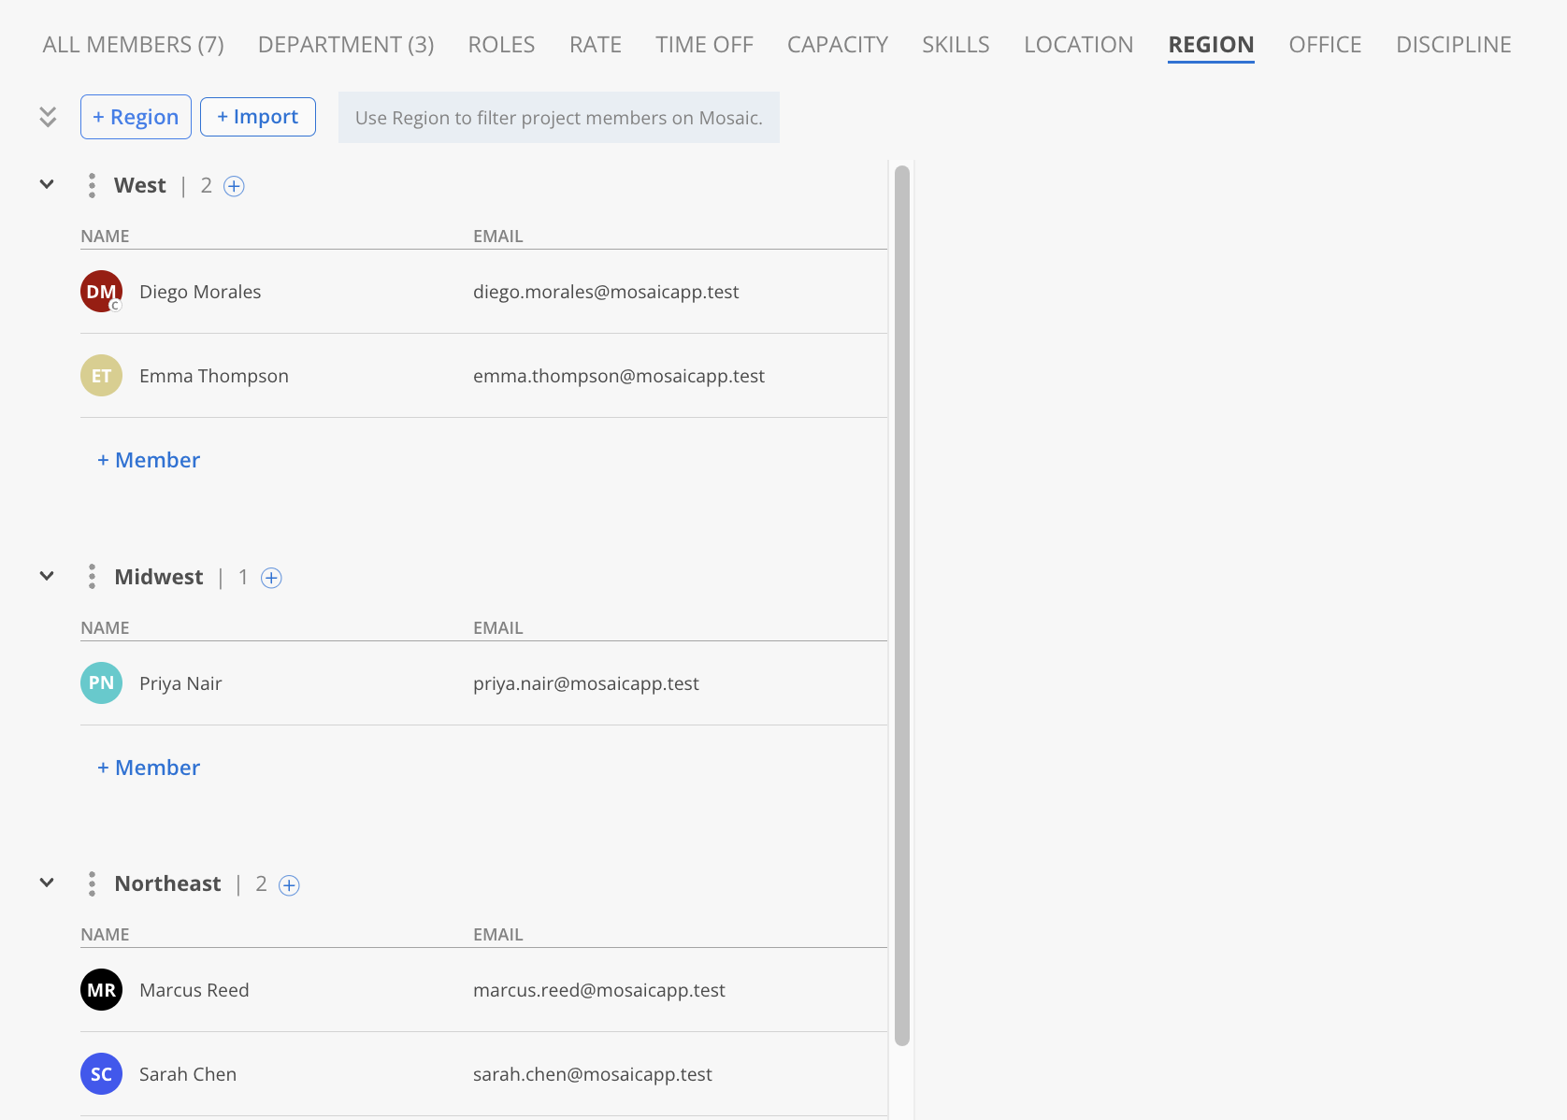This screenshot has width=1567, height=1120.
Task: Go to the Roles tab
Action: 502,45
